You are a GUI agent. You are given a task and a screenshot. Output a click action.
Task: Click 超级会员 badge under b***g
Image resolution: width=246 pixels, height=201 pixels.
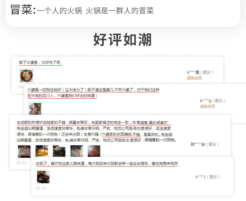point(207,106)
